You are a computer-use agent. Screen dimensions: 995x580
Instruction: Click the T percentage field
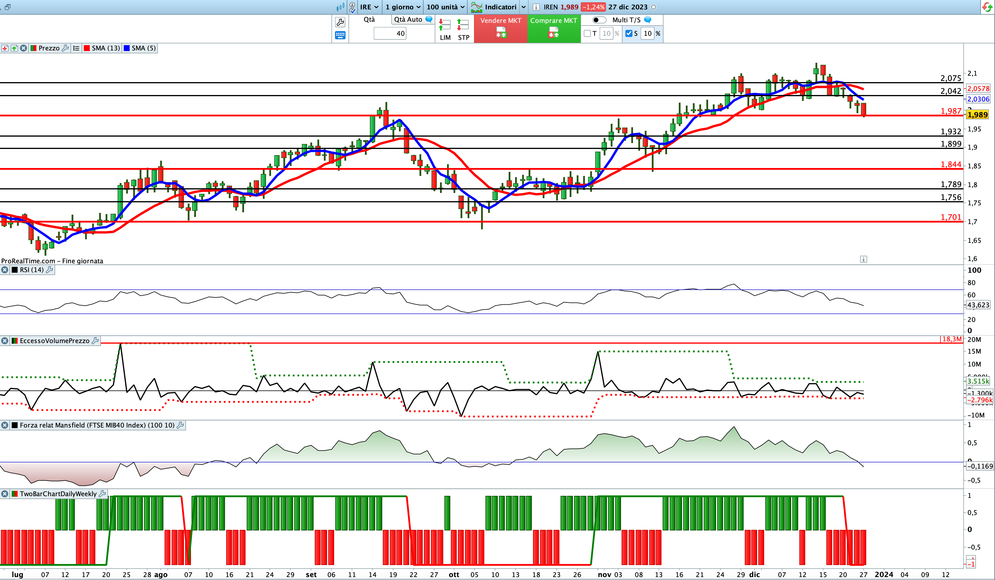[x=607, y=33]
